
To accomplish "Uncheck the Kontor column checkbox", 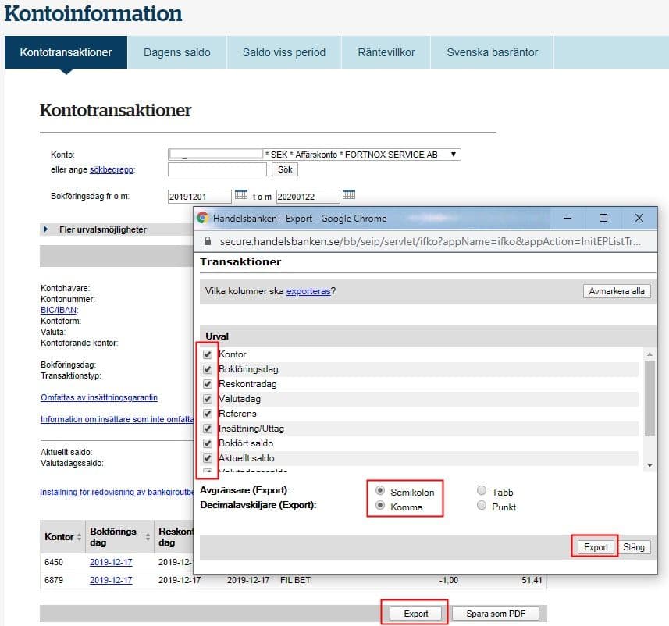I will click(208, 354).
